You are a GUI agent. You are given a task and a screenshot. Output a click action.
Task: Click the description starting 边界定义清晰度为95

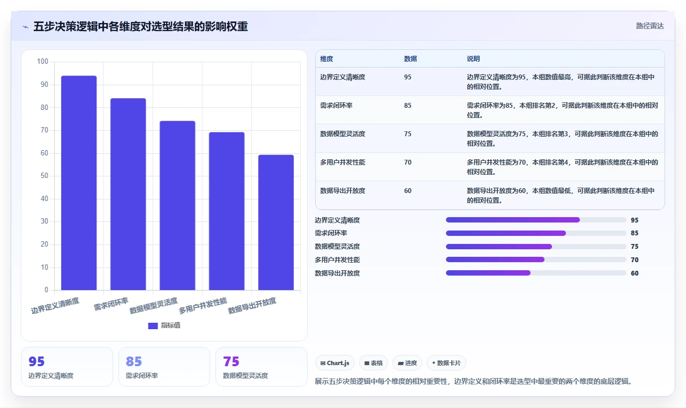tap(561, 82)
